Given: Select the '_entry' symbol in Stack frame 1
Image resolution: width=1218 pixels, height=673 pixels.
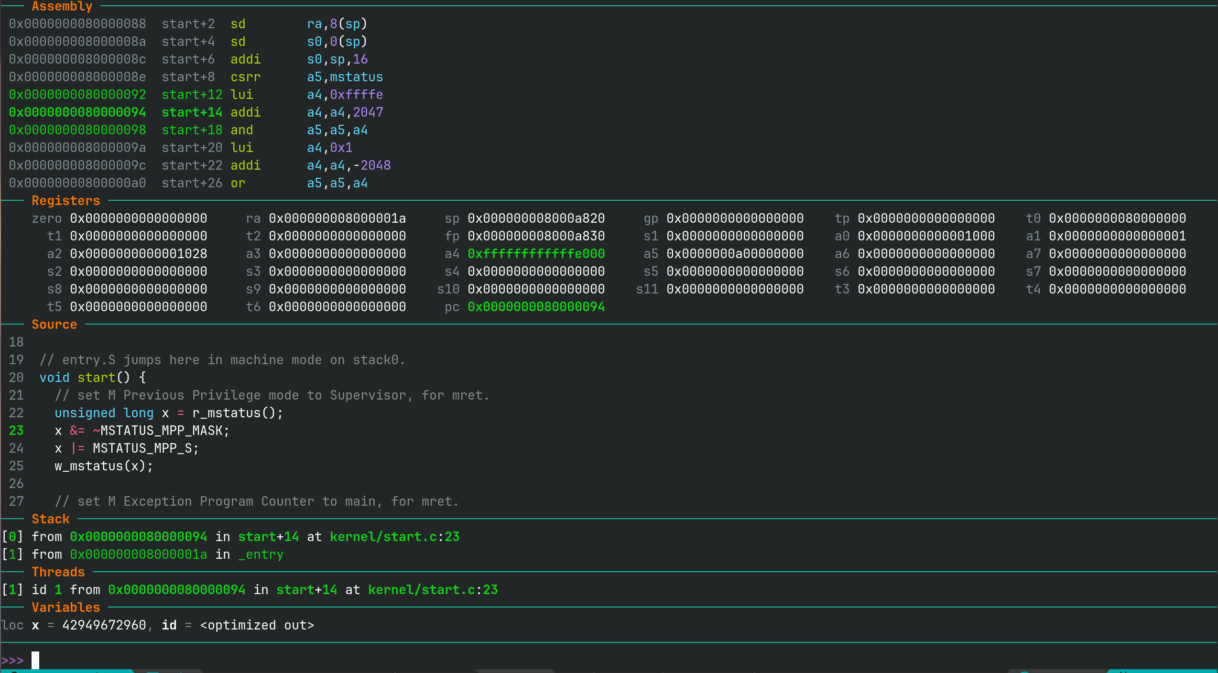Looking at the screenshot, I should coord(261,554).
